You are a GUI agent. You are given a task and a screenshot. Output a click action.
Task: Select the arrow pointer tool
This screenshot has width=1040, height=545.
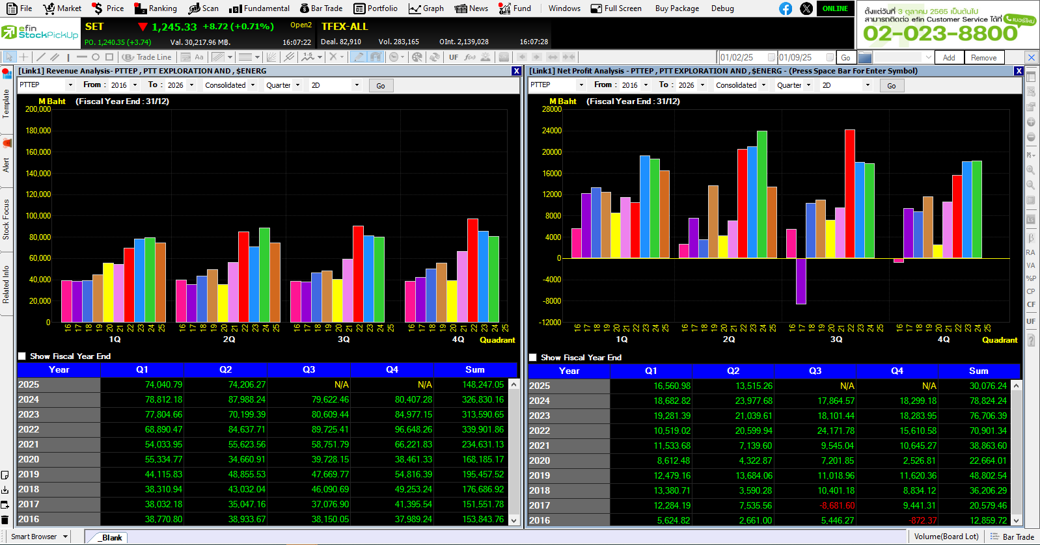point(9,57)
